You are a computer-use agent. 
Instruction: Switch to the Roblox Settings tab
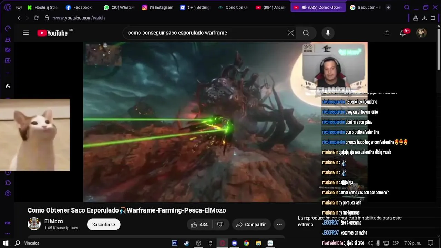pyautogui.click(x=195, y=7)
